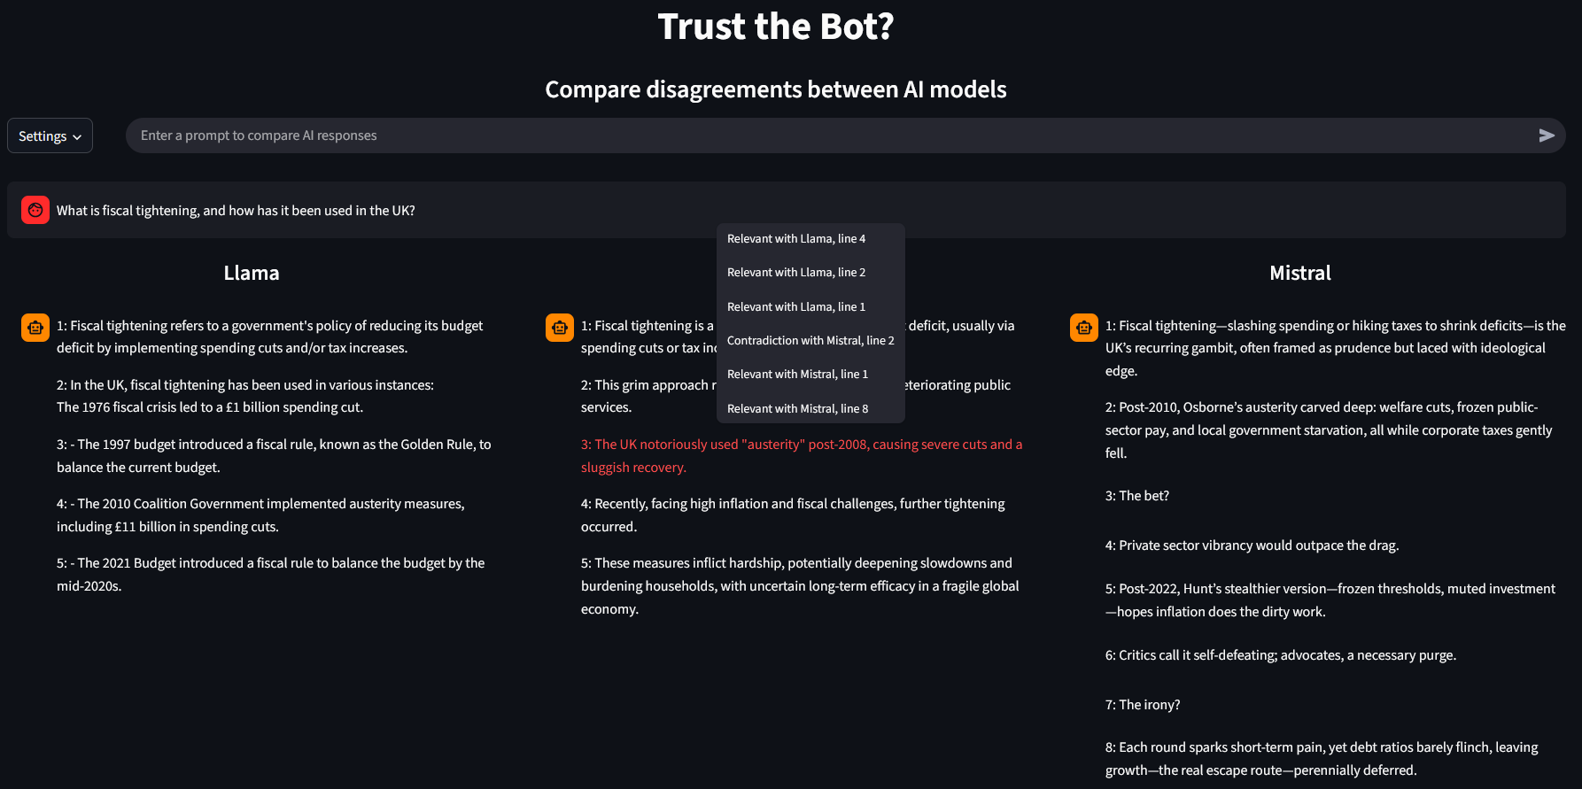
Task: Click Mistral line 1 on slashing spending
Action: [x=1336, y=348]
